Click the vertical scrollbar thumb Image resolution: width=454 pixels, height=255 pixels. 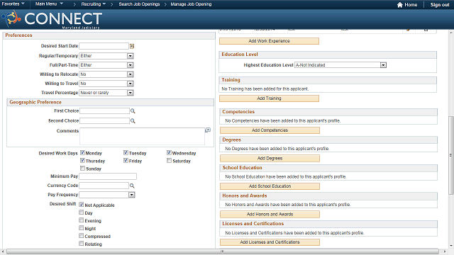pyautogui.click(x=451, y=155)
